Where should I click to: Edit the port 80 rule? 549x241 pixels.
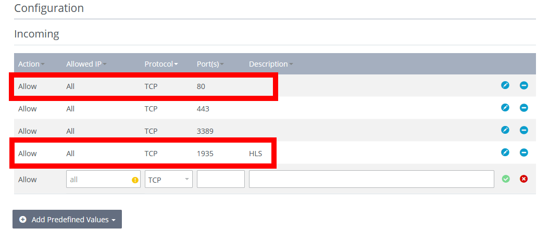pos(505,85)
